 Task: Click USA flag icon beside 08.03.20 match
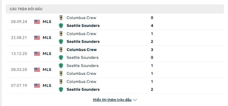click(x=37, y=69)
